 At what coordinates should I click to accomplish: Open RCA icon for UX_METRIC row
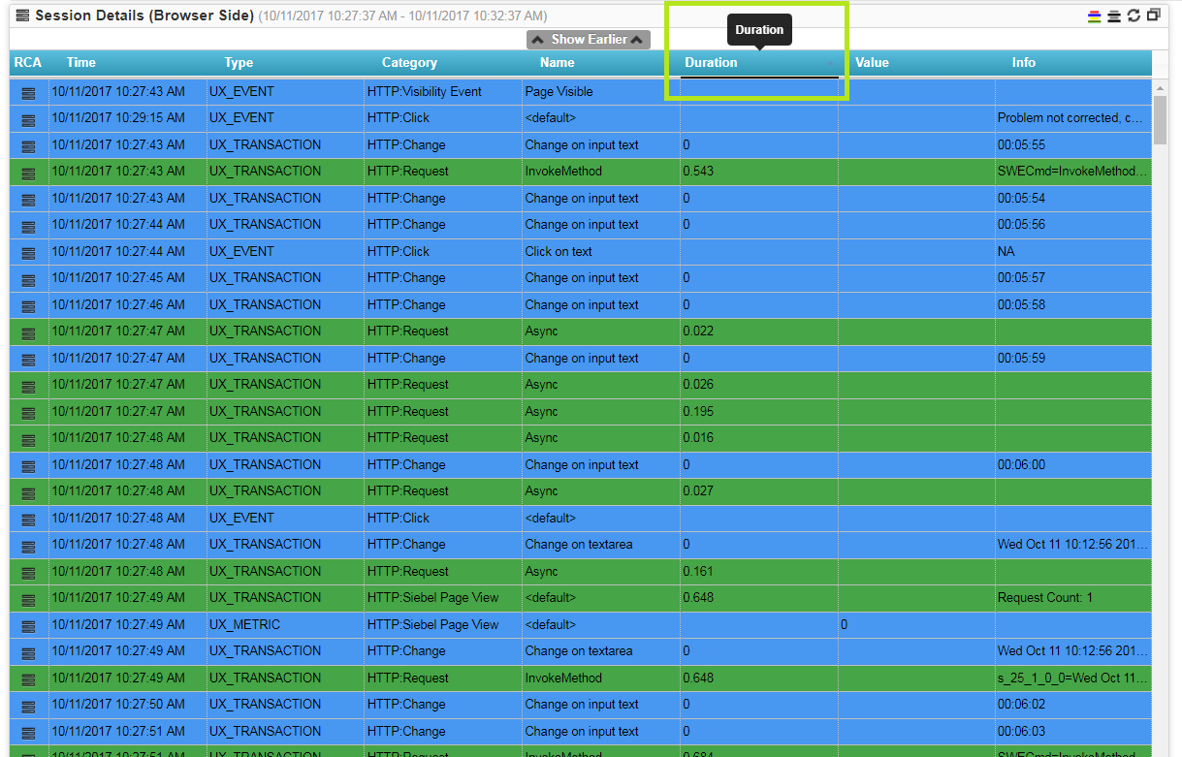[28, 625]
